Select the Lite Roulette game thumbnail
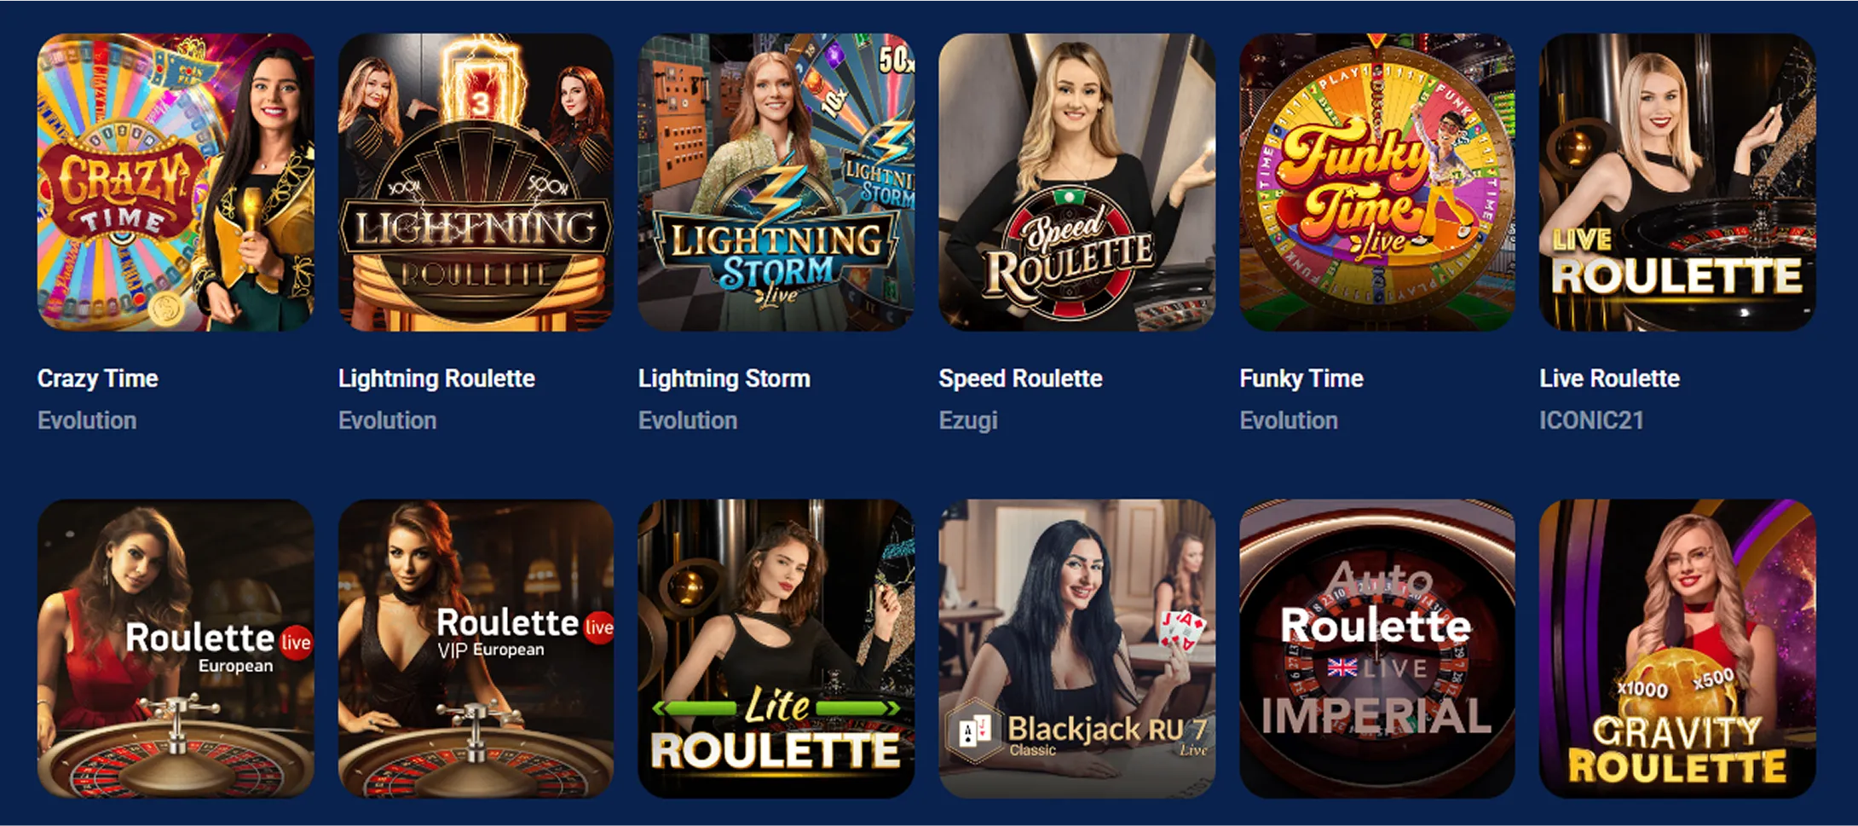 click(x=776, y=649)
